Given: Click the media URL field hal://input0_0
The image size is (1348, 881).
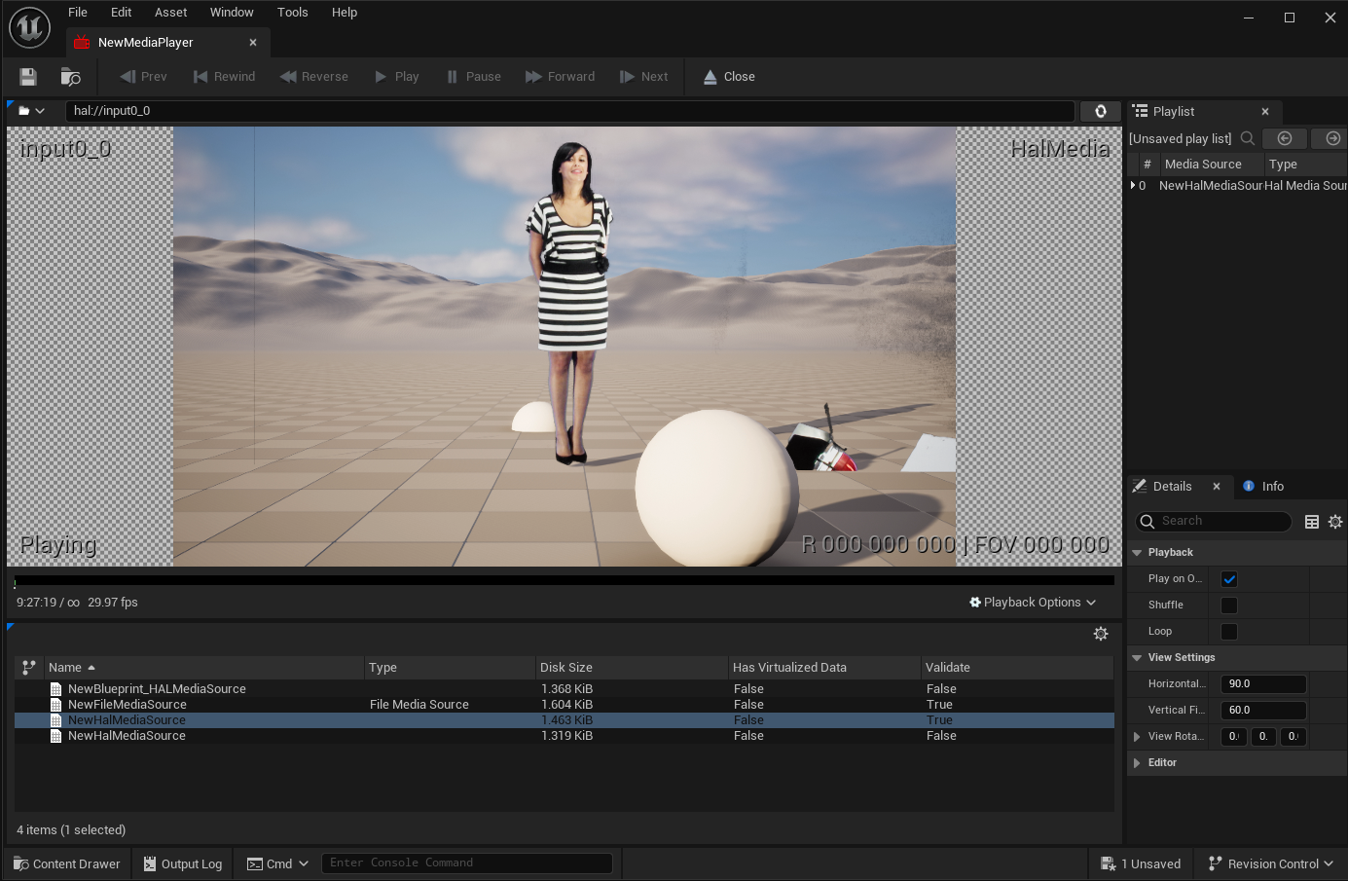Looking at the screenshot, I should click(569, 111).
